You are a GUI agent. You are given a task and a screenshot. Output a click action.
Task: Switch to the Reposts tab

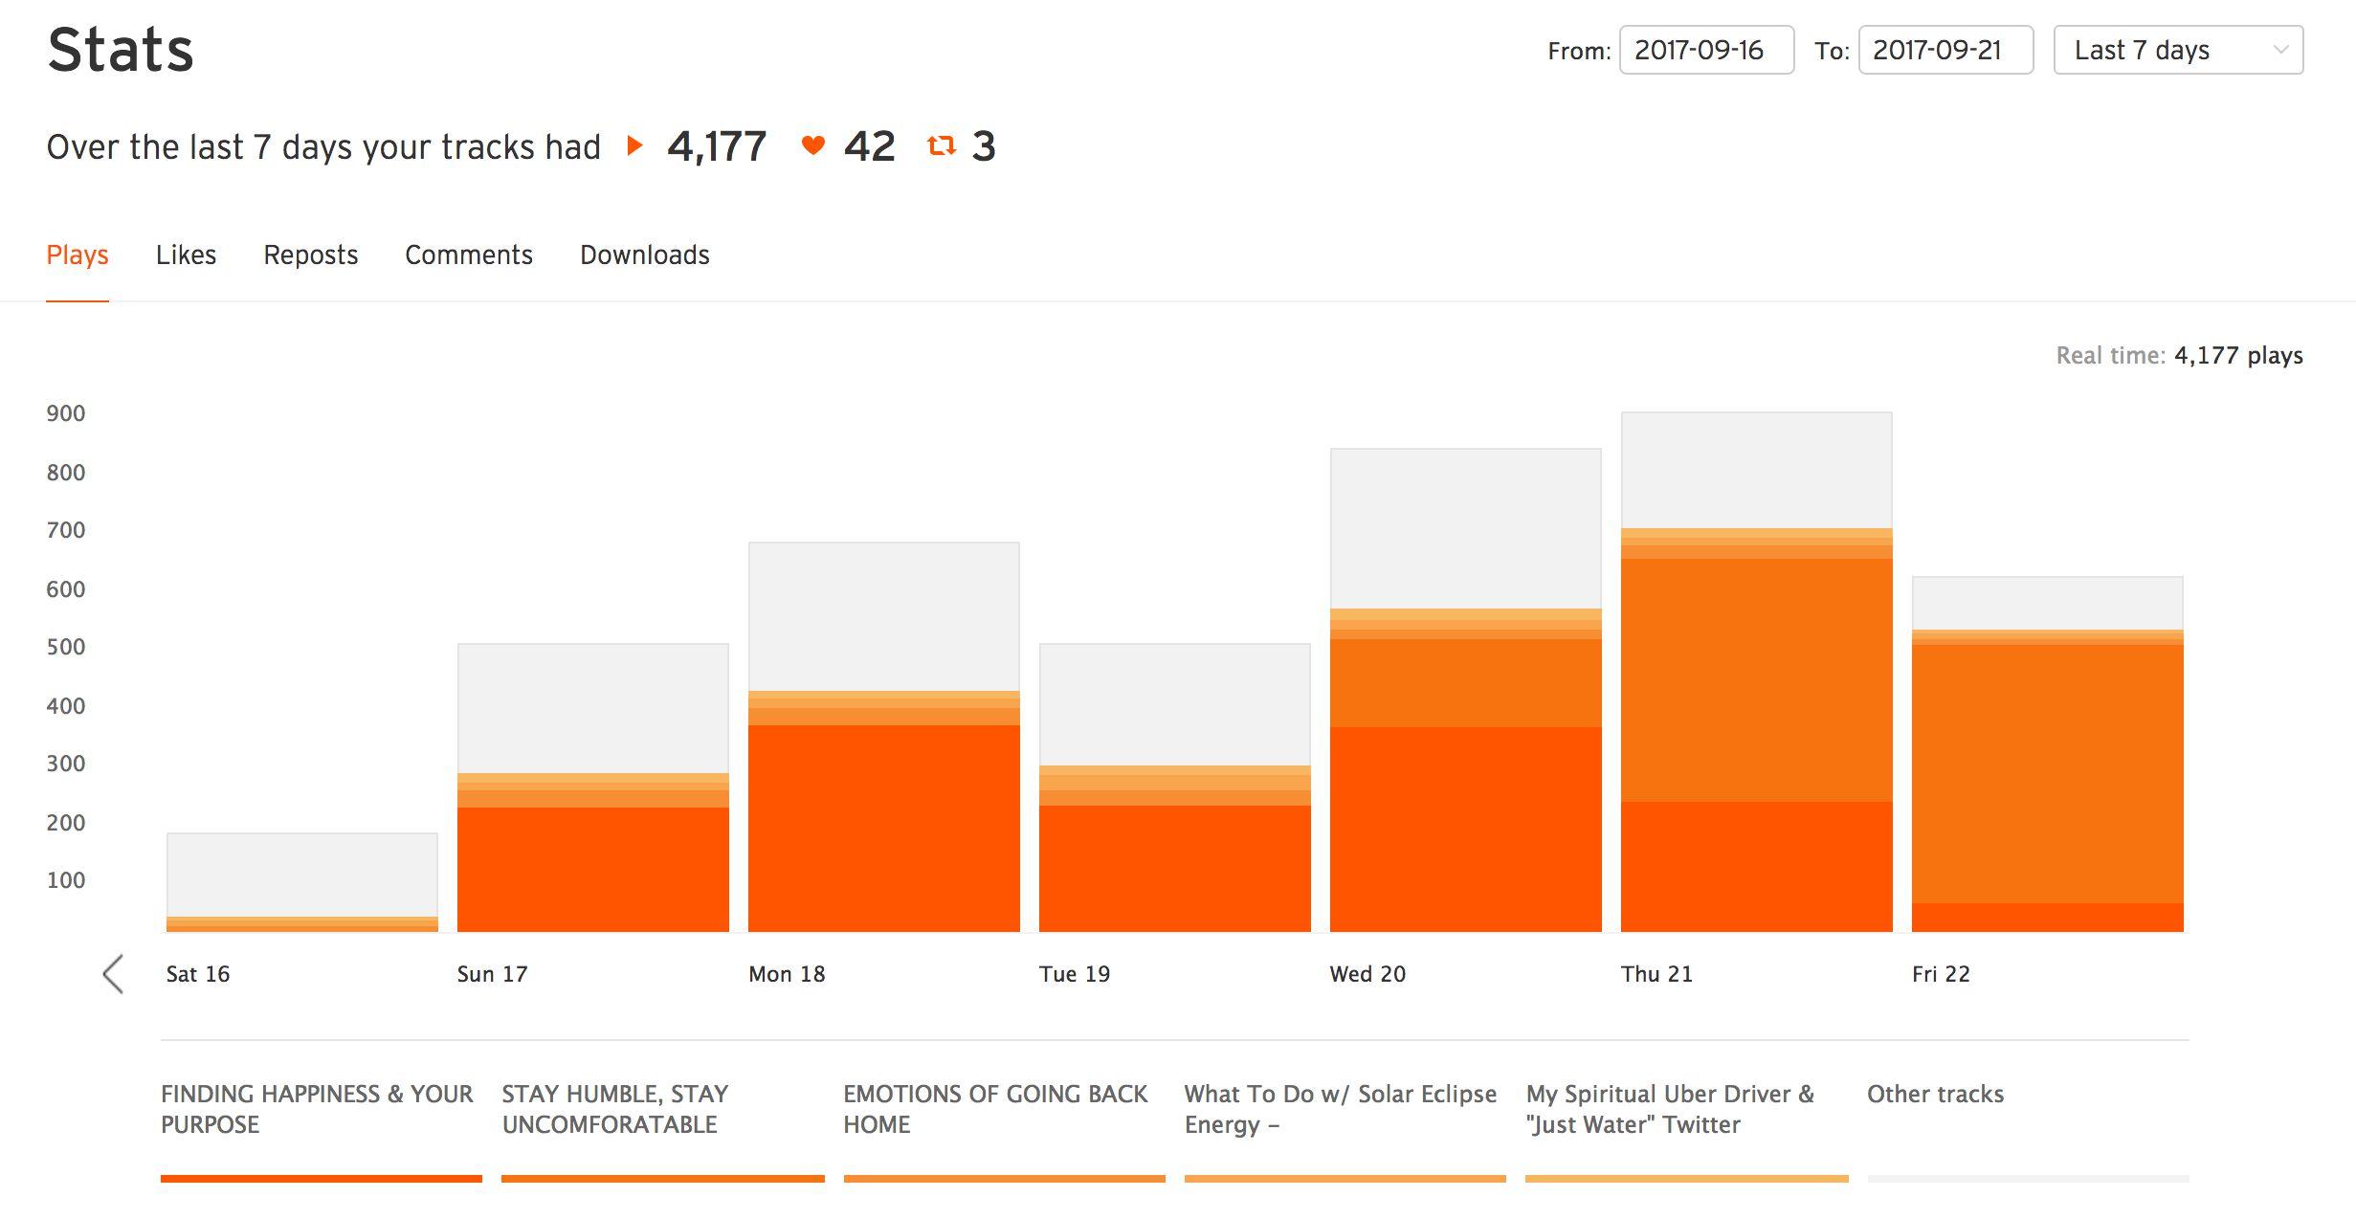click(x=310, y=255)
